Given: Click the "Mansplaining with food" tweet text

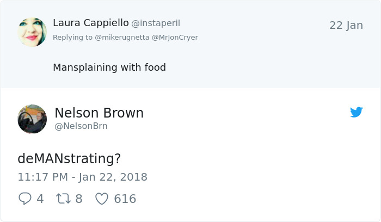Looking at the screenshot, I should click(x=109, y=67).
